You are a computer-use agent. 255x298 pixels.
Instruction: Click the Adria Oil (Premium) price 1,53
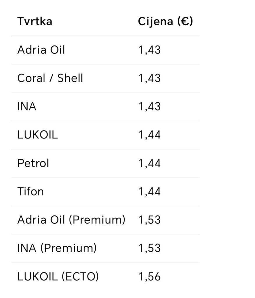pyautogui.click(x=149, y=220)
